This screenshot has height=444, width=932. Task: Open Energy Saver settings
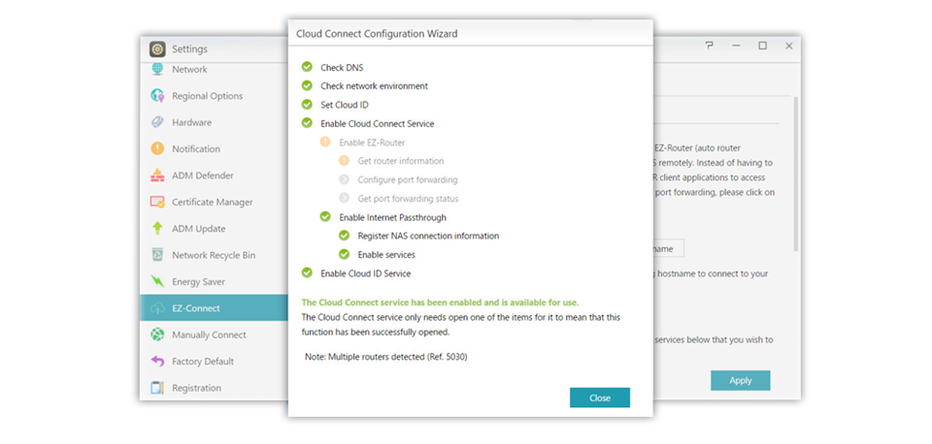tap(198, 282)
